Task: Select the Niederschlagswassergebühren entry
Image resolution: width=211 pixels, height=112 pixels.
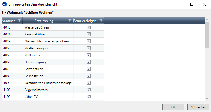Action: 47,41
